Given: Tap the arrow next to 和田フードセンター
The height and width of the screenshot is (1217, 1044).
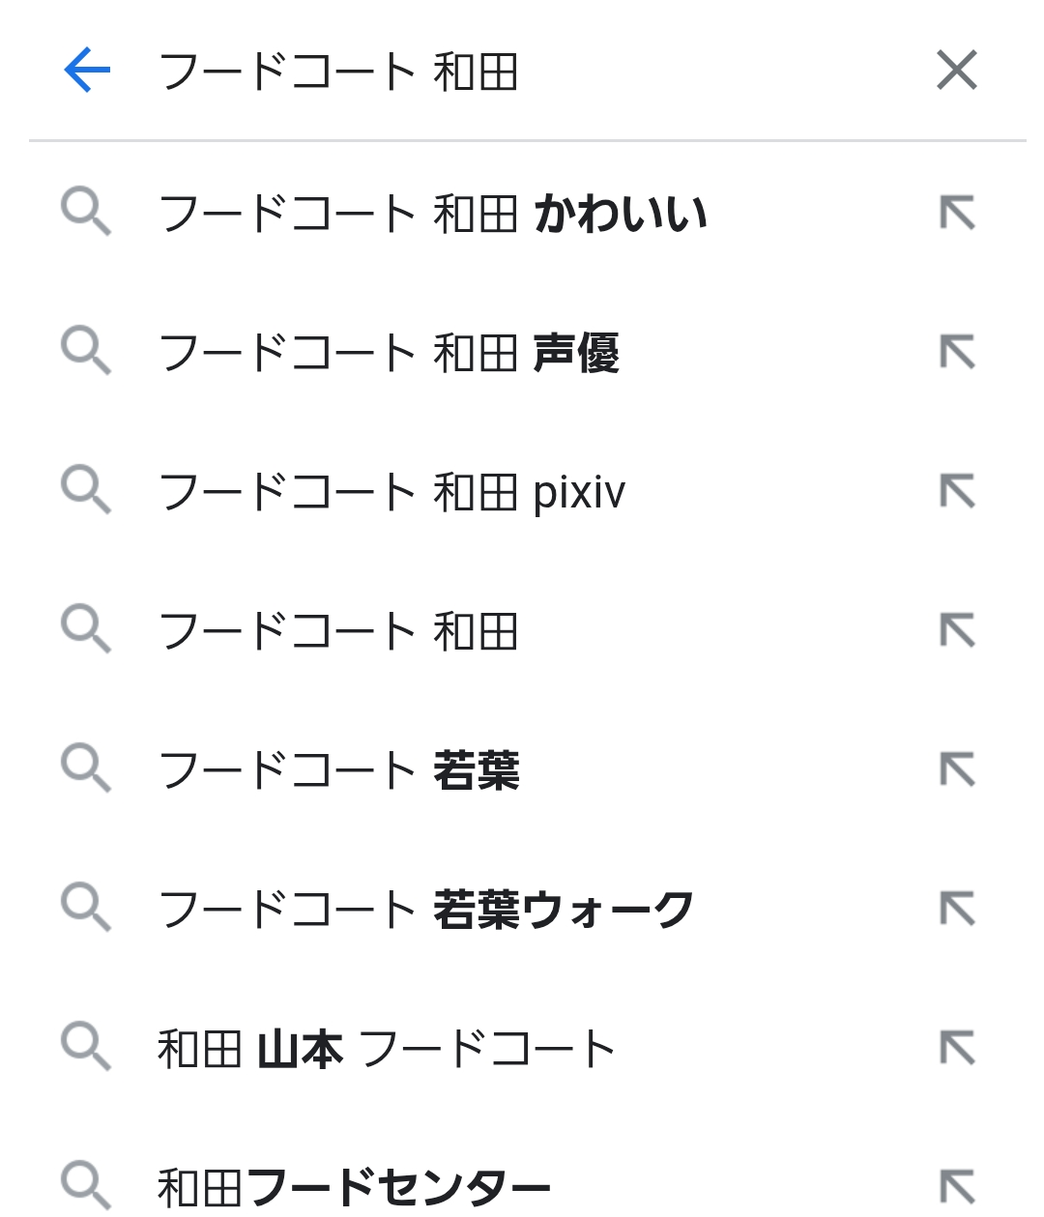Looking at the screenshot, I should pyautogui.click(x=957, y=1187).
